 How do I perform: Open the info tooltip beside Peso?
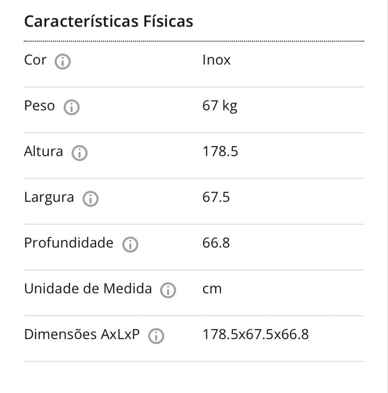71,107
